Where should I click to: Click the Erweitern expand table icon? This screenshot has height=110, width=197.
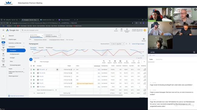(x=134, y=61)
